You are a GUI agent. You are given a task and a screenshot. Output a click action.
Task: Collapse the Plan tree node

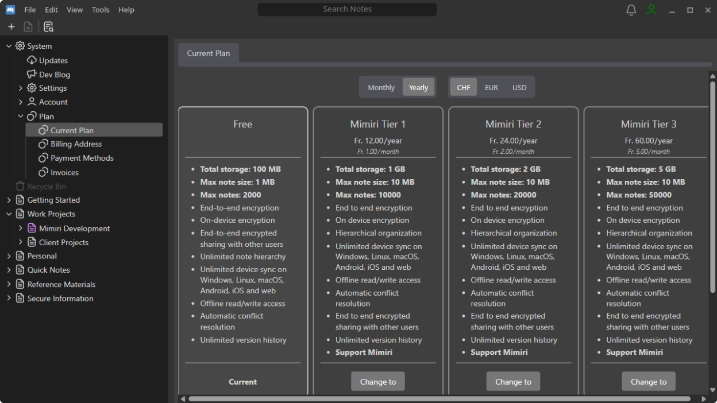point(21,116)
